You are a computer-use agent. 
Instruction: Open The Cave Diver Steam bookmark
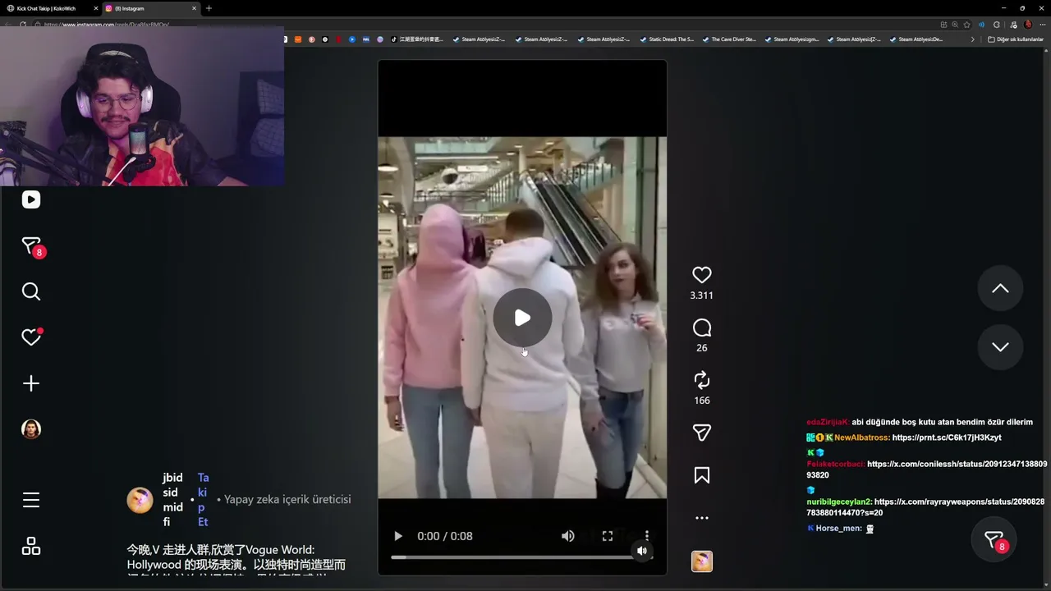click(x=728, y=39)
